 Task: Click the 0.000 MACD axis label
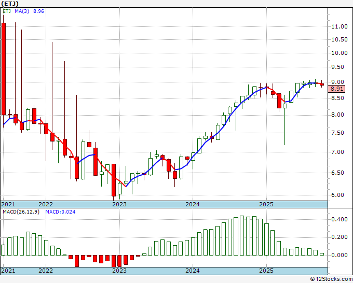(x=340, y=256)
